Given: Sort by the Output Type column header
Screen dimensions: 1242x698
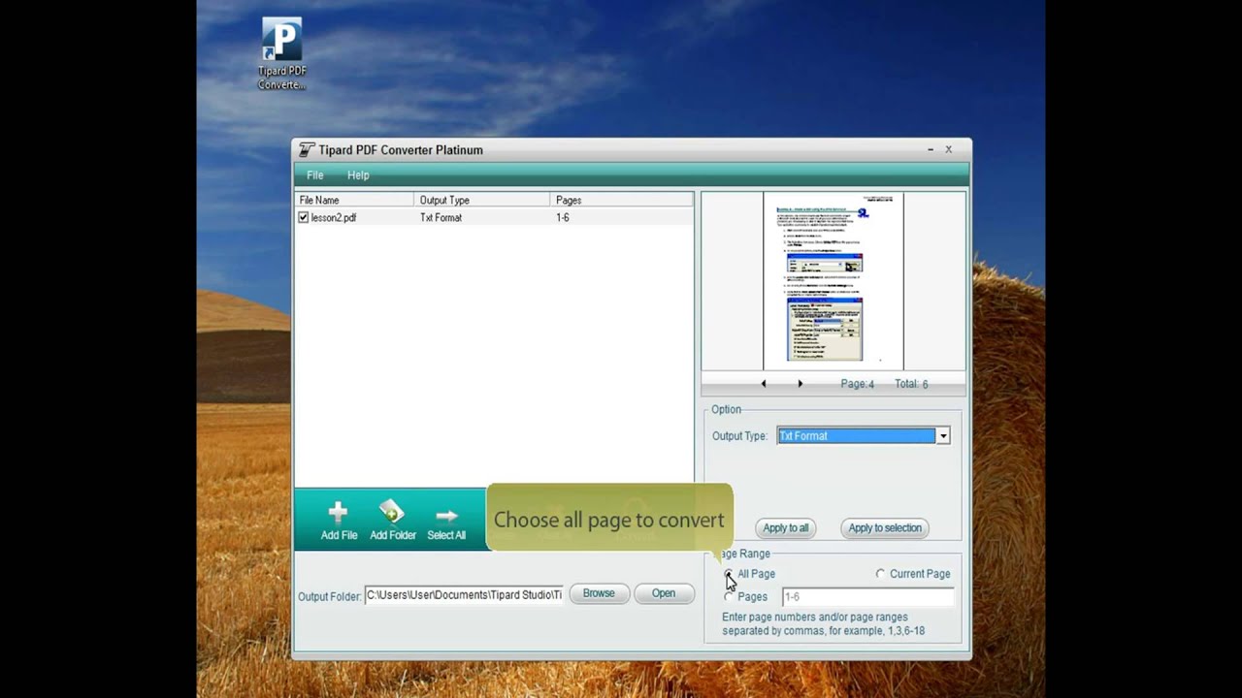Looking at the screenshot, I should tap(481, 200).
